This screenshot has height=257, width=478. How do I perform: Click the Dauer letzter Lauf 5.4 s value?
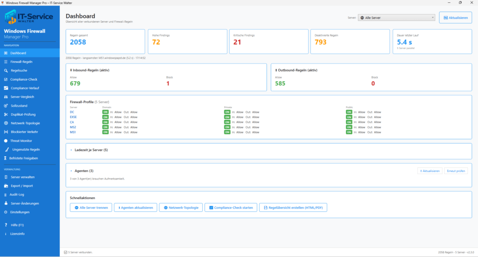[404, 42]
